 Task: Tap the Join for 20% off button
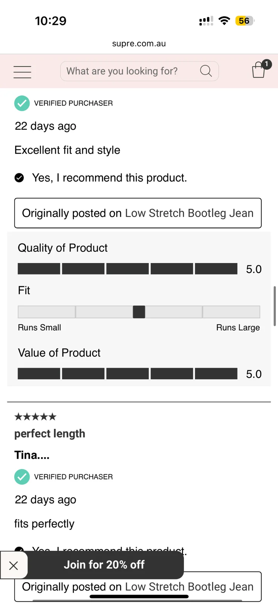pos(104,565)
